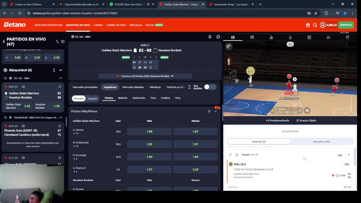This screenshot has height=203, width=361.
Task: Open the standings table icon tab
Action: click(x=309, y=37)
